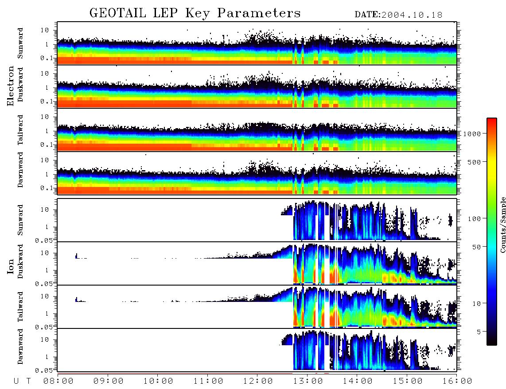Click the vertical "Ion" group label
The height and width of the screenshot is (389, 506).
click(x=10, y=266)
